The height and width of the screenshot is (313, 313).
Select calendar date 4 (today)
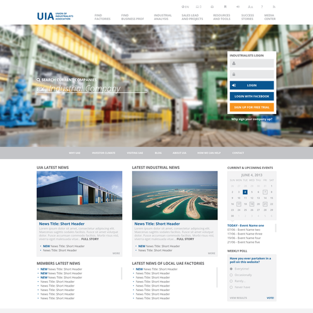click(245, 192)
